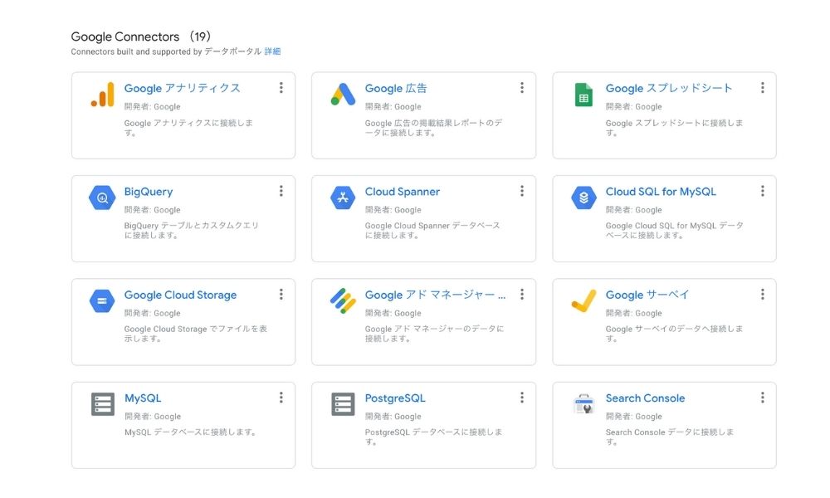Open more options for BigQuery card
This screenshot has width=830, height=498.
281,191
